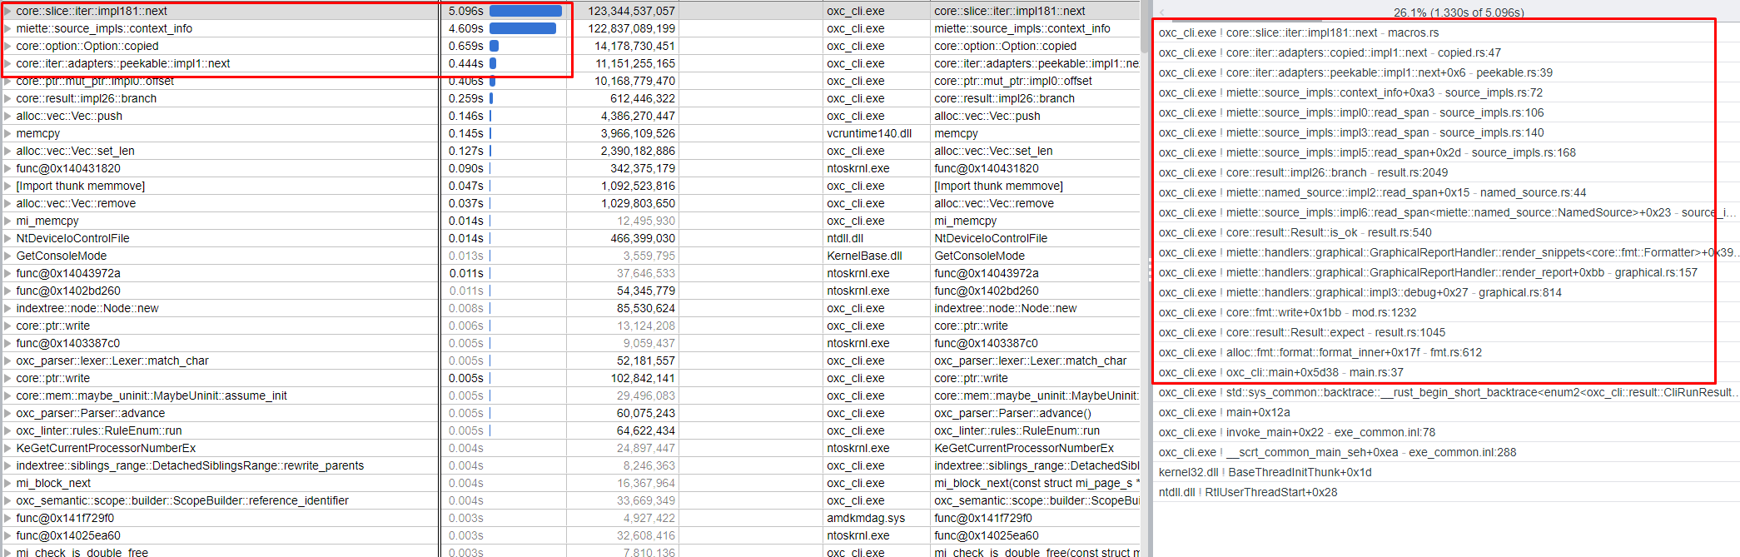Click the 26.1% stack contribution header
Screen dimensions: 1740x557
pos(1459,12)
